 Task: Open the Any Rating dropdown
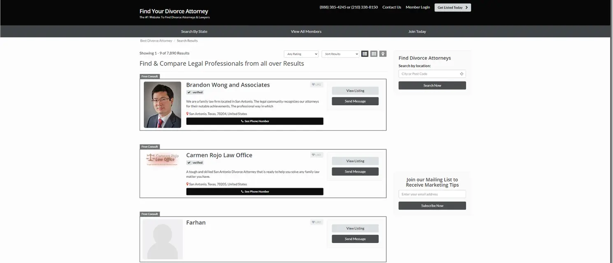tap(301, 54)
